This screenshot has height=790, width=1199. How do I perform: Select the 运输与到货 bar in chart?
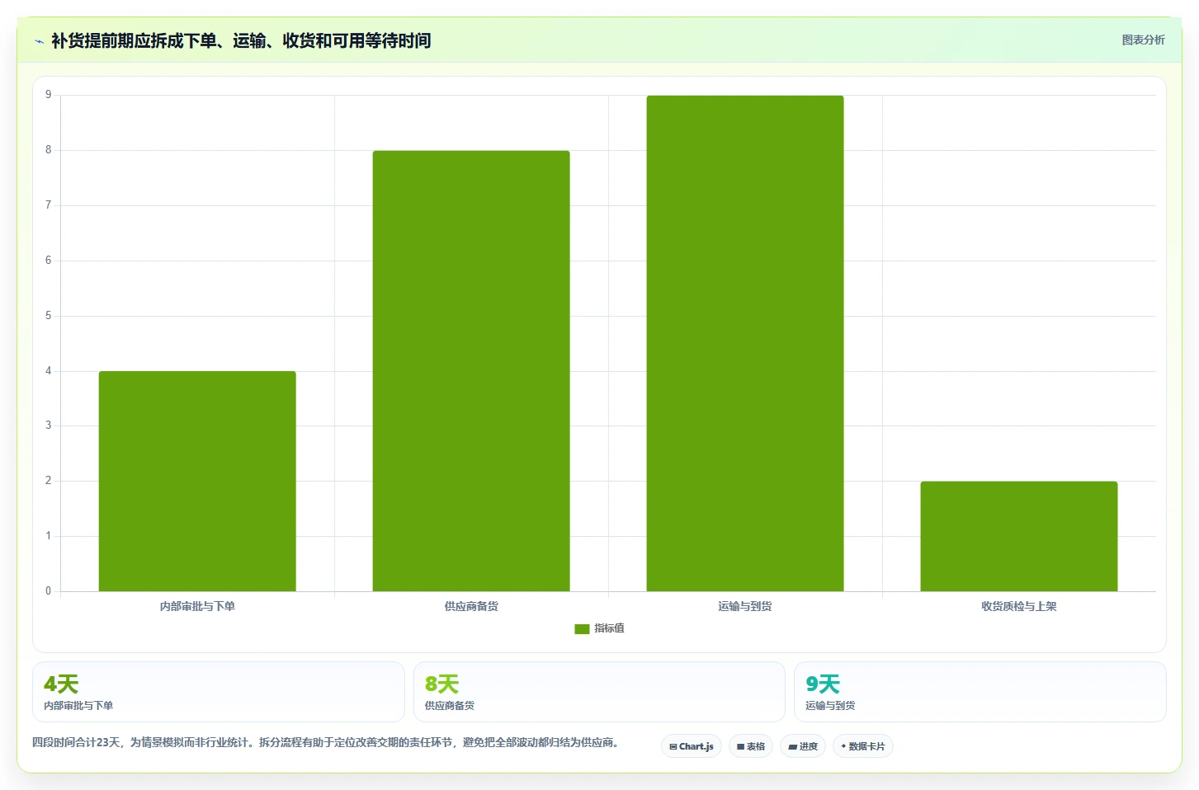[x=745, y=343]
